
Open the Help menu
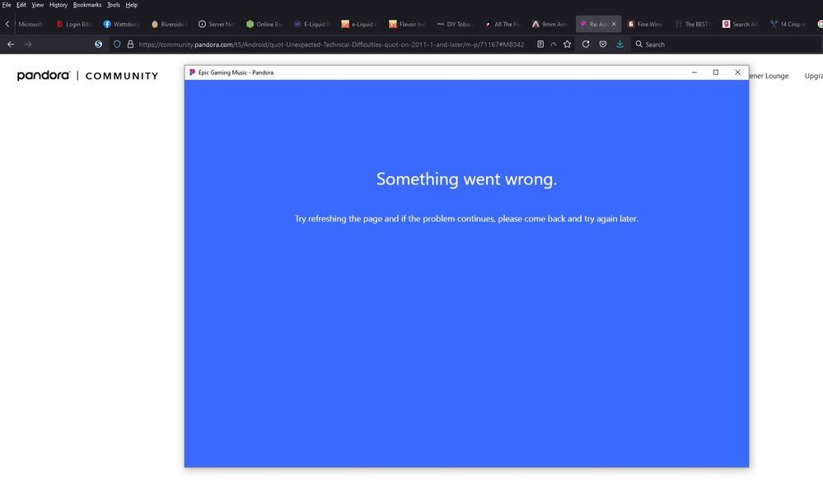131,5
